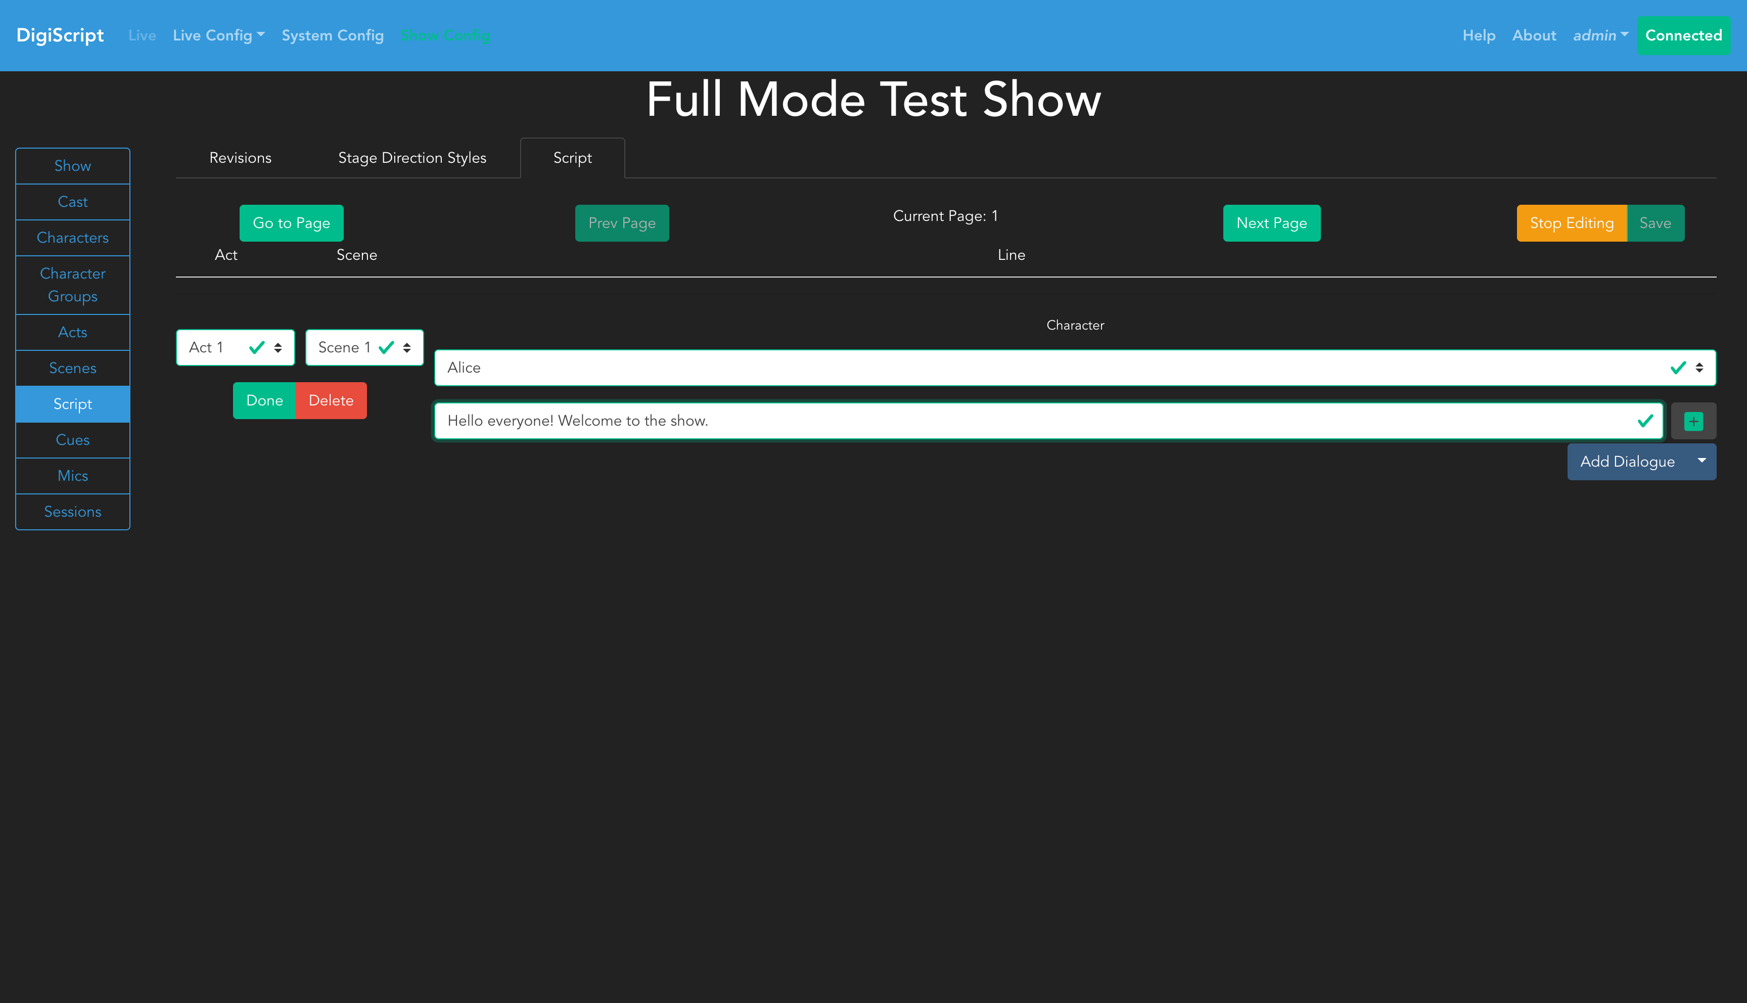Open the Act 1 selector
Screen dimensions: 1747x1003
pos(235,347)
